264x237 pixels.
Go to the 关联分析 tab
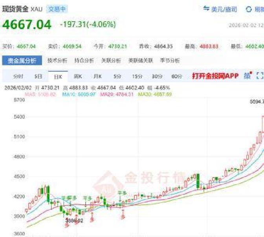coord(111,60)
